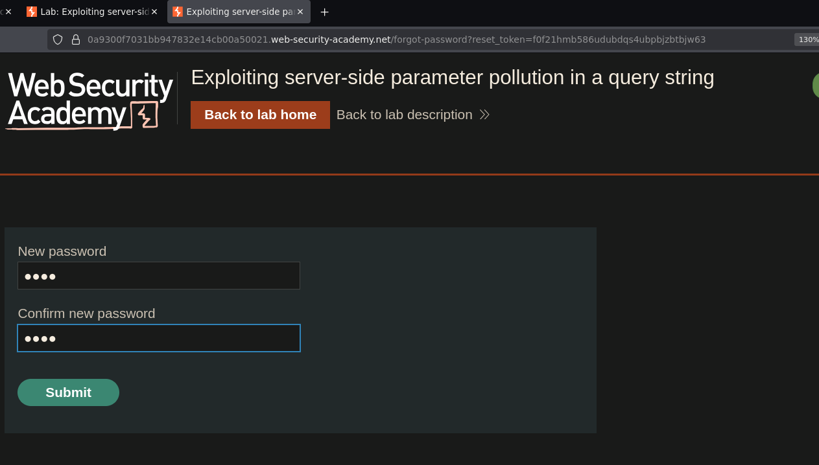Click the Web Security Academy logo

(x=89, y=100)
